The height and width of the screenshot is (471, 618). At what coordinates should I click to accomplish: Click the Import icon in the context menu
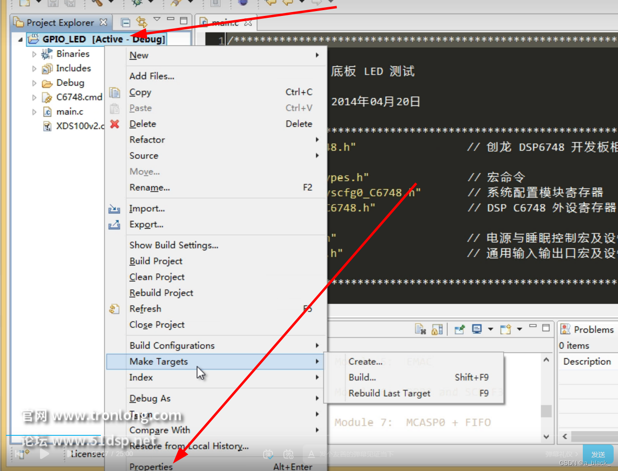point(114,209)
